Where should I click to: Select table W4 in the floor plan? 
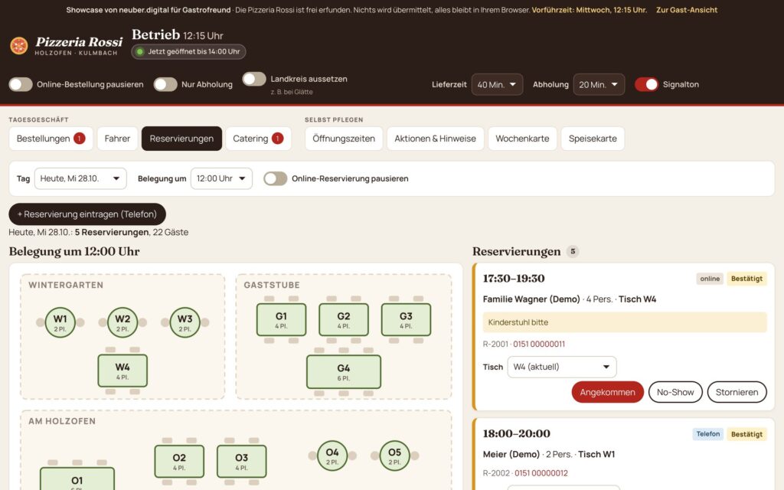pyautogui.click(x=122, y=371)
